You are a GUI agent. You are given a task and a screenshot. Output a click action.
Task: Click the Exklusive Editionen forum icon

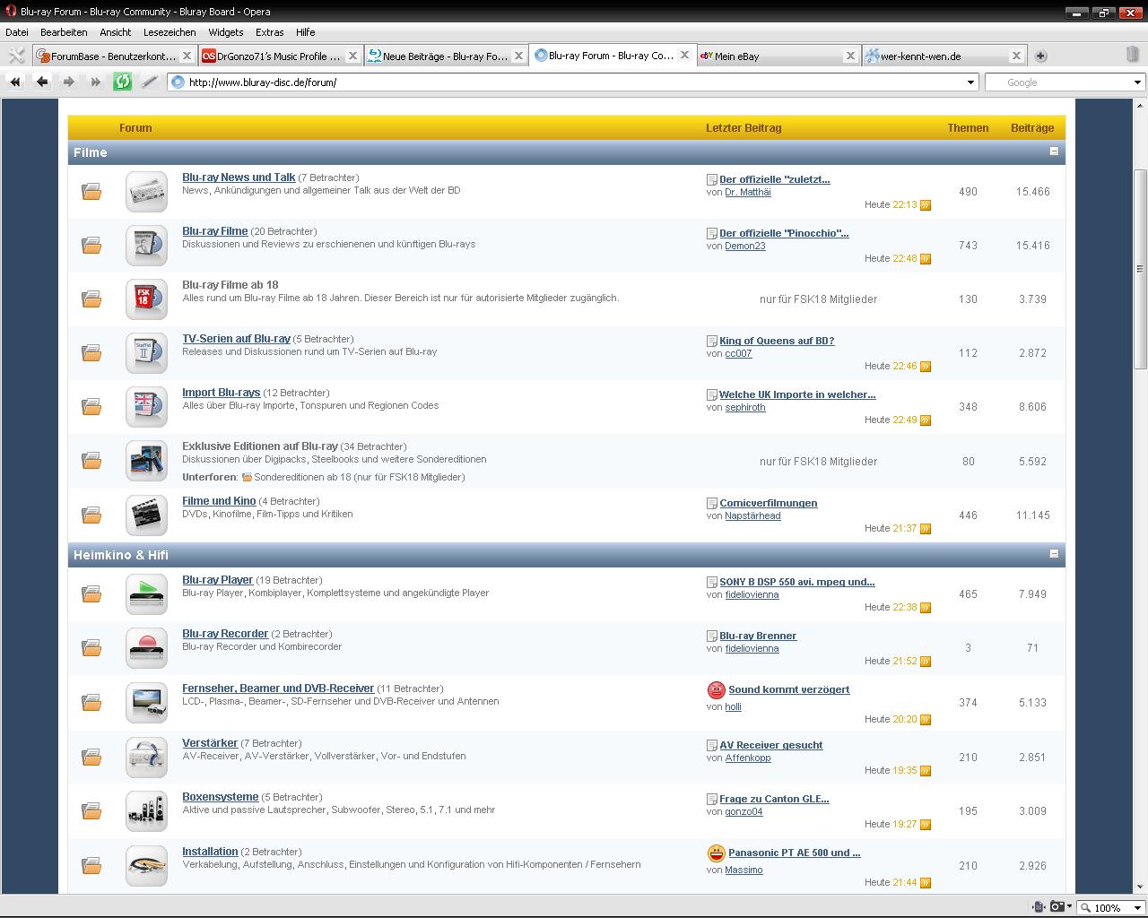pyautogui.click(x=146, y=461)
